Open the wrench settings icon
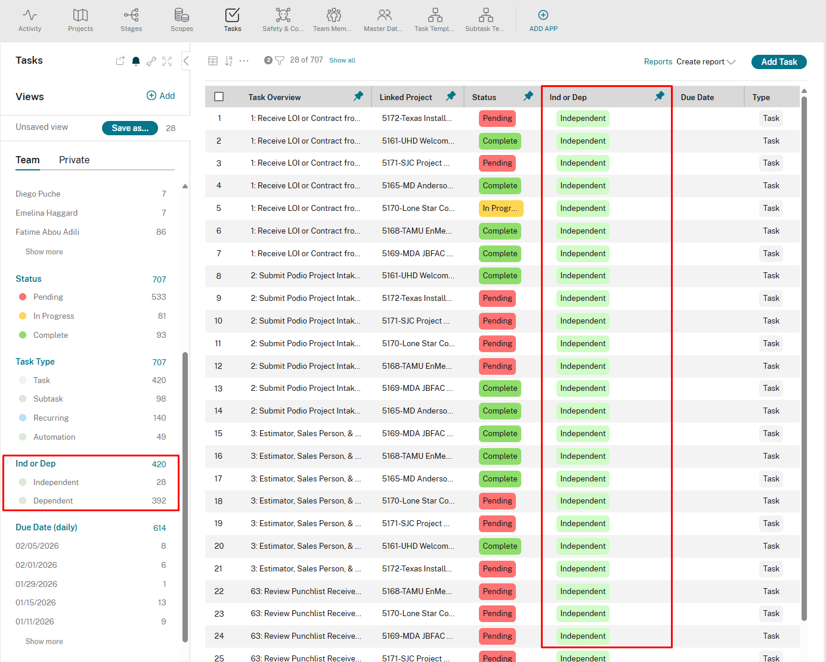 [x=151, y=61]
